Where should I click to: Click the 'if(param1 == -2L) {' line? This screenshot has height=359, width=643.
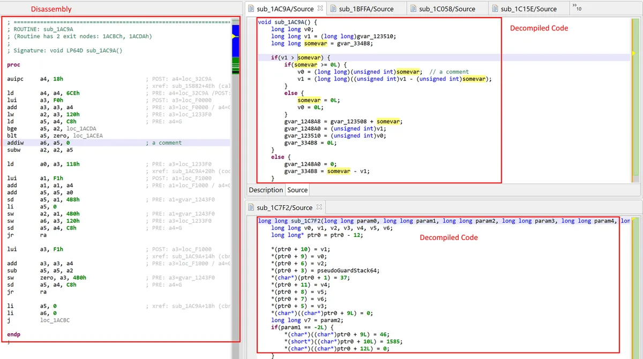(302, 327)
